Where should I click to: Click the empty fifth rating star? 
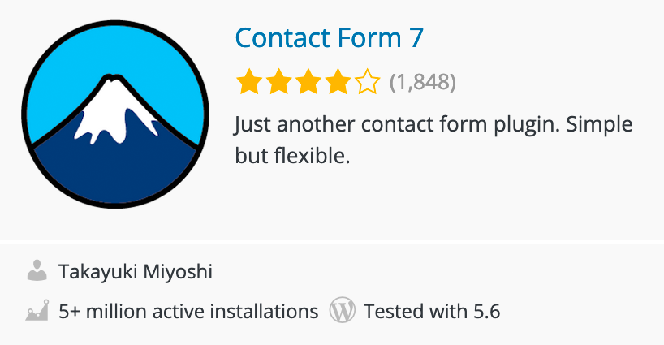click(368, 82)
